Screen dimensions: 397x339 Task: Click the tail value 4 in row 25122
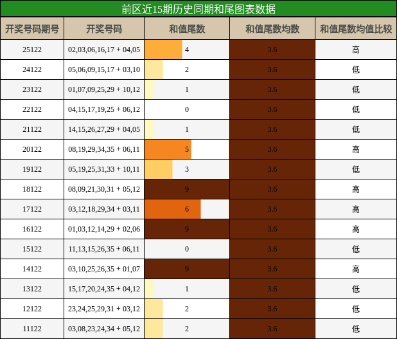coord(187,50)
